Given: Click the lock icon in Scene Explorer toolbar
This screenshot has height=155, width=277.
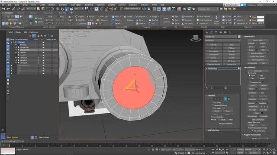Looking at the screenshot, I should 38,36.
